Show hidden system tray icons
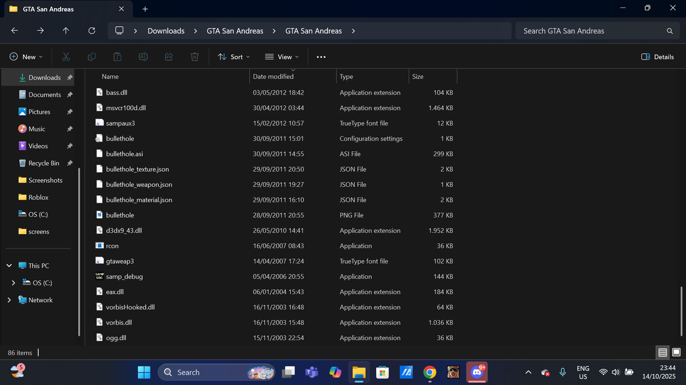The height and width of the screenshot is (385, 686). click(528, 372)
